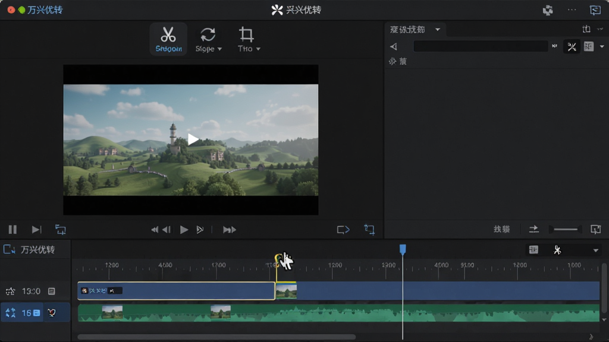Click the chevron at timeline bottom right
This screenshot has height=342, width=609.
(x=591, y=337)
